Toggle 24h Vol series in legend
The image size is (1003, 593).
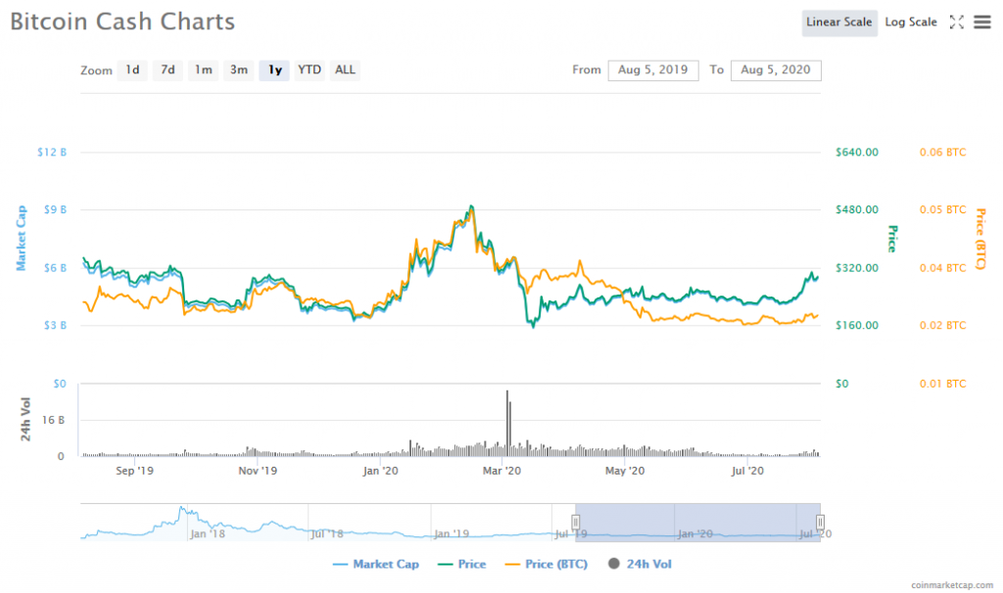tap(640, 564)
